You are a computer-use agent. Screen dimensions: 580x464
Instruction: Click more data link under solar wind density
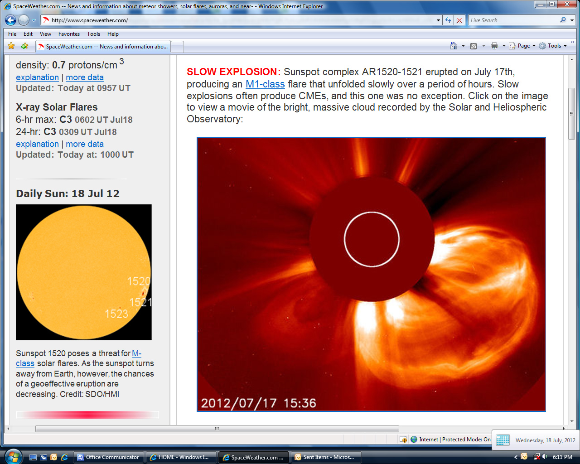tap(85, 77)
